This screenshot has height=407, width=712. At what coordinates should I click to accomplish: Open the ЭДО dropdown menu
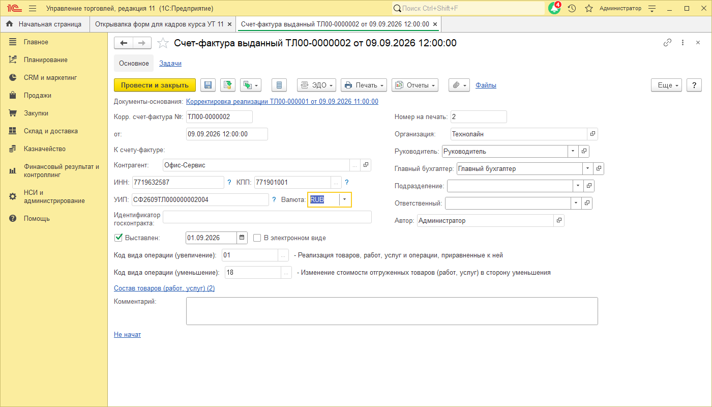[317, 85]
